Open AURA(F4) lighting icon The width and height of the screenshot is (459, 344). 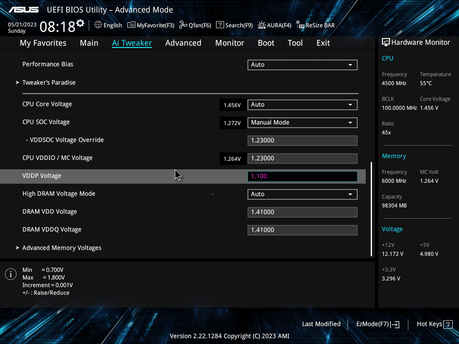click(x=262, y=25)
